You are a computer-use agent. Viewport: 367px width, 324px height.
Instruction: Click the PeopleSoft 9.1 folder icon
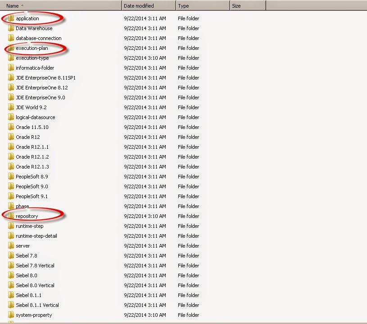11,196
